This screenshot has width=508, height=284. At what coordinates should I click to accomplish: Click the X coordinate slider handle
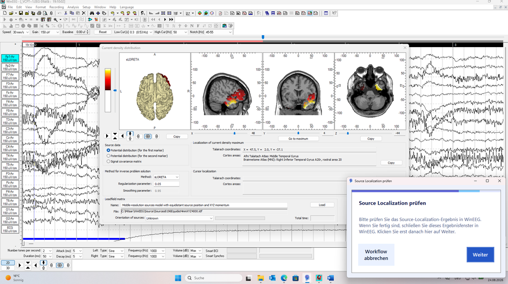(234, 133)
